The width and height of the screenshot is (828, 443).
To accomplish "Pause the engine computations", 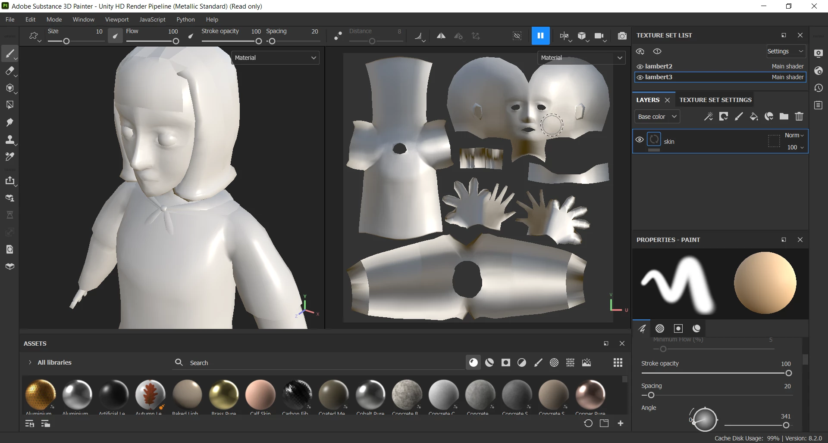I will (540, 36).
